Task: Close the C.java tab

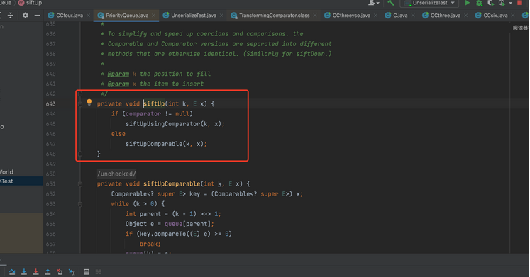Action: 413,16
